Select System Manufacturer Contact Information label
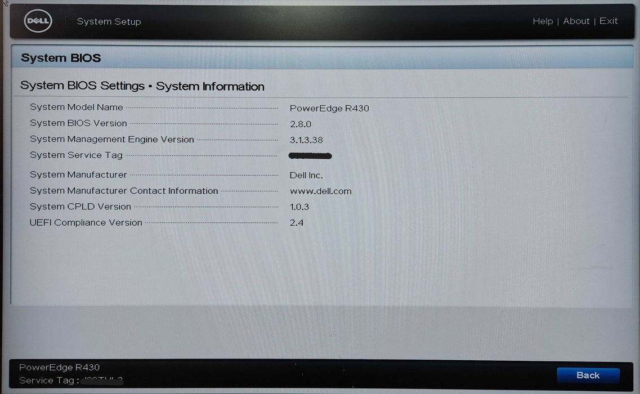Screen dimensions: 640x394 [124, 191]
